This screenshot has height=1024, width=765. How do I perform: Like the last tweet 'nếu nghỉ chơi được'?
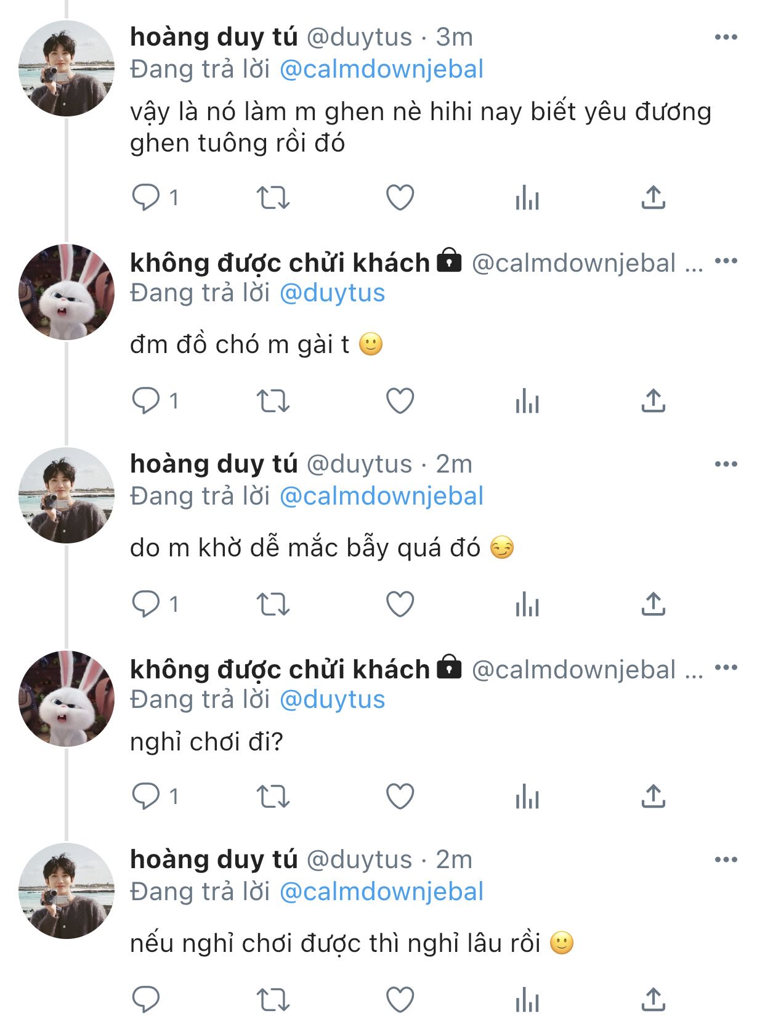(x=400, y=999)
